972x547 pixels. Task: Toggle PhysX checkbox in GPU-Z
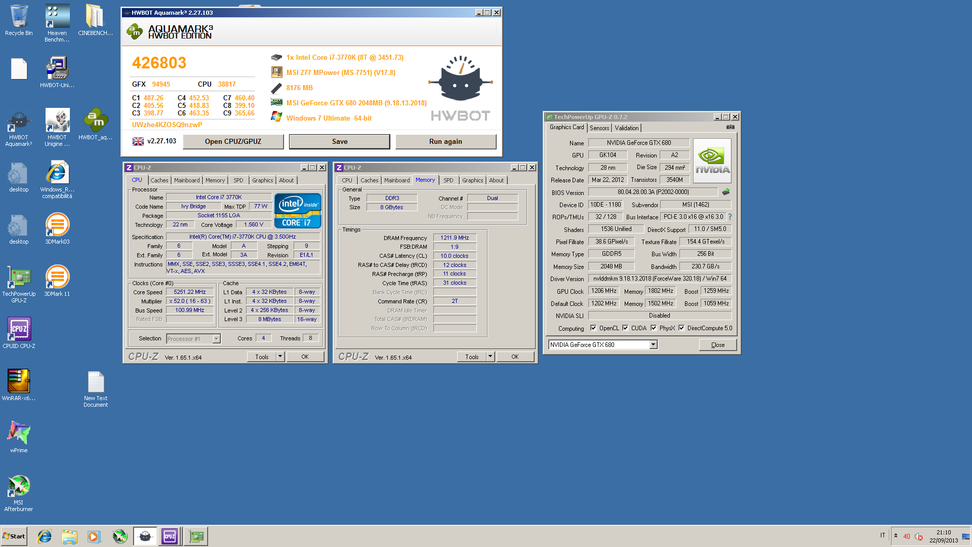coord(654,328)
